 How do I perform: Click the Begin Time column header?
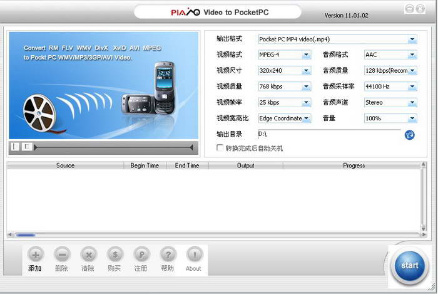click(145, 165)
